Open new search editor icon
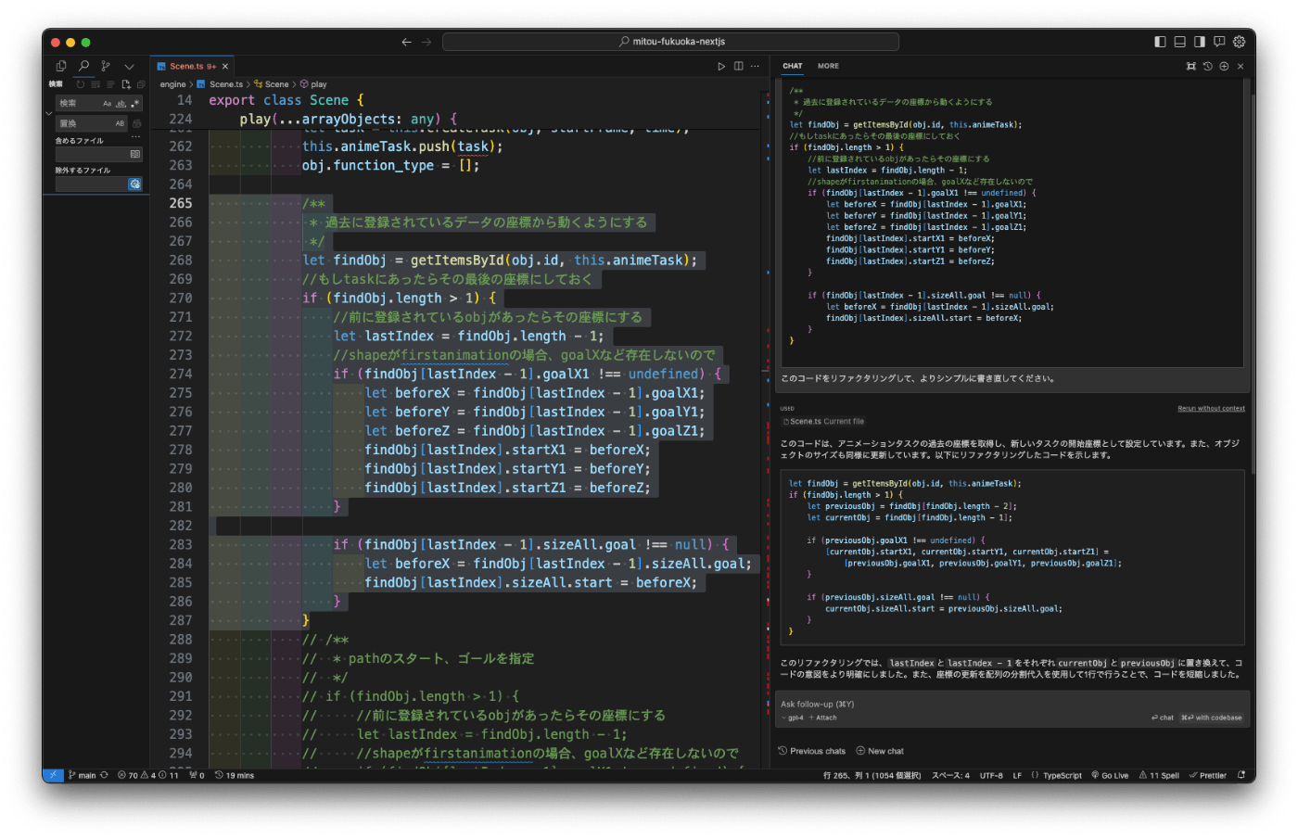The height and width of the screenshot is (839, 1298). [126, 84]
